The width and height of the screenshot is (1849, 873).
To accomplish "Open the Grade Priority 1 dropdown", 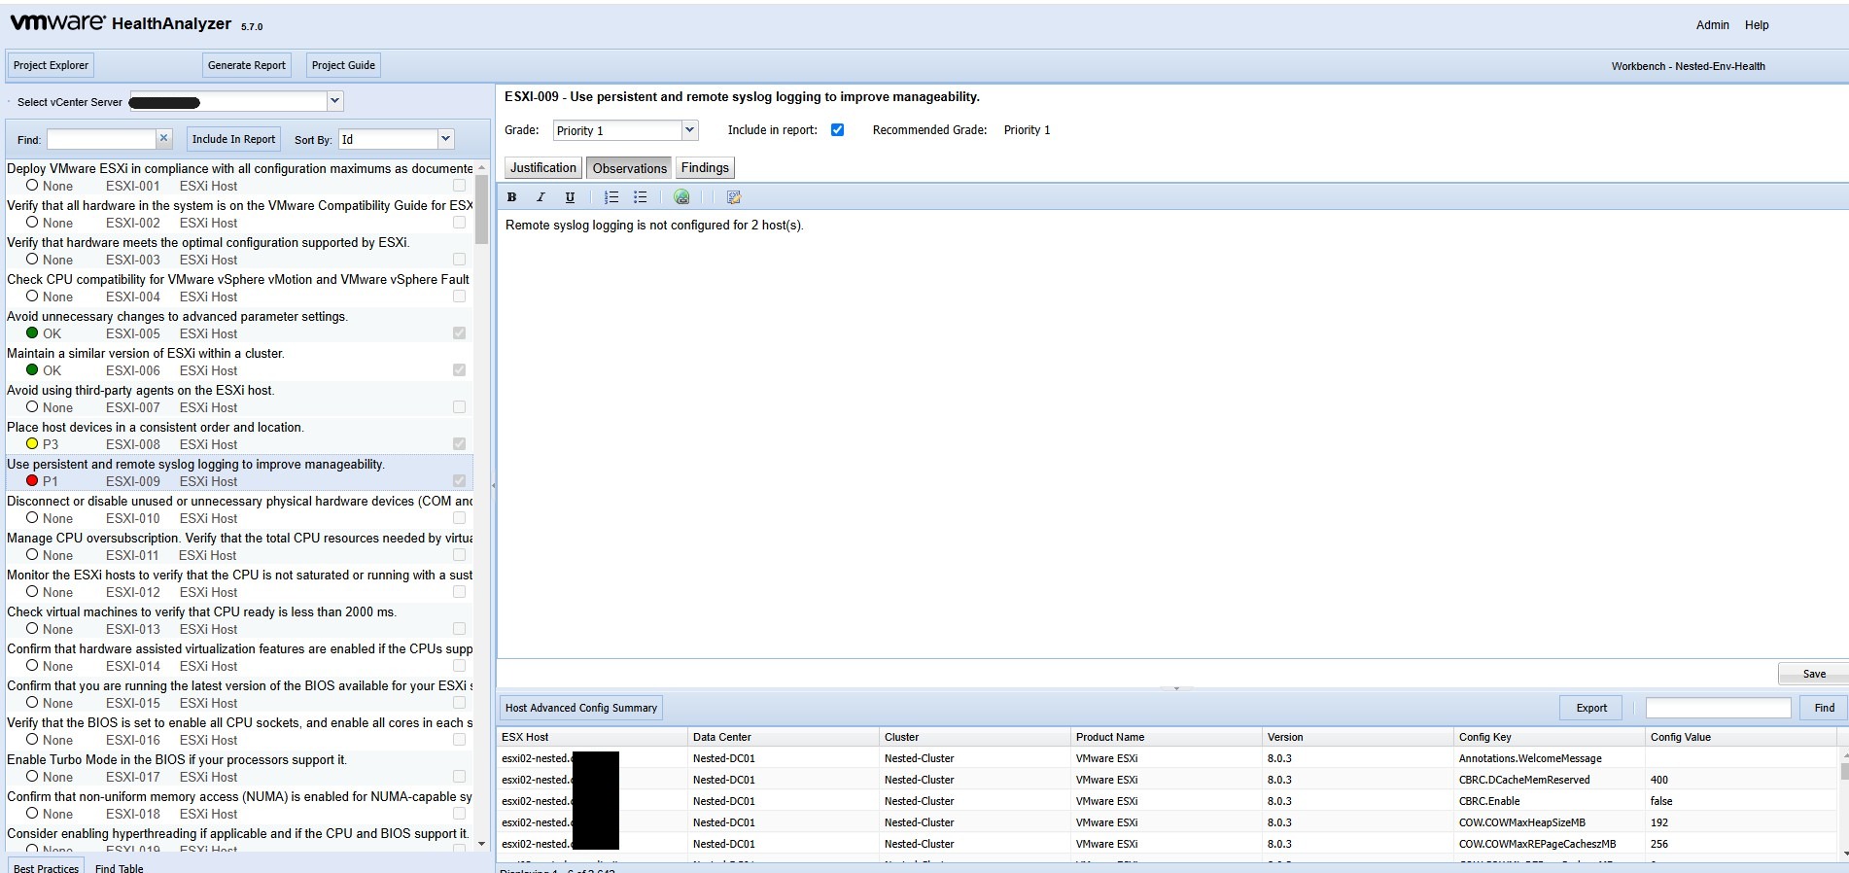I will tap(689, 130).
